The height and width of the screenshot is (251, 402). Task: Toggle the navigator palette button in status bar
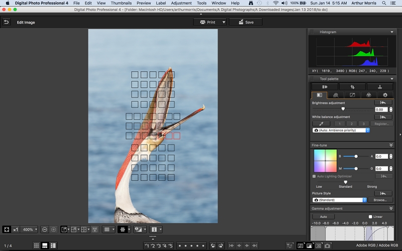click(318, 245)
